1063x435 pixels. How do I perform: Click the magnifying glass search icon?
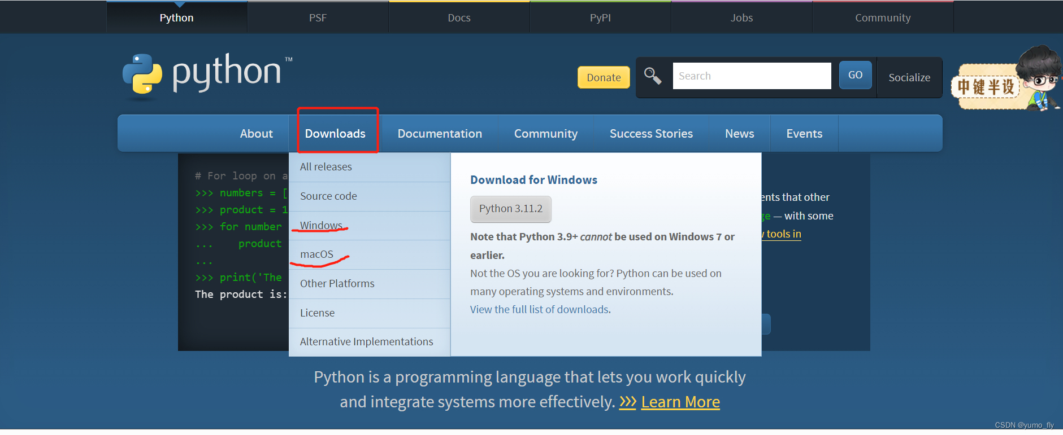point(653,76)
